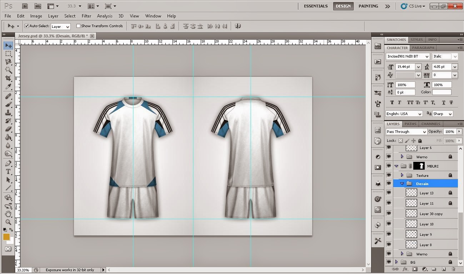Open the CS Live menu button
Viewport: 464px width, 274px height.
click(413, 6)
